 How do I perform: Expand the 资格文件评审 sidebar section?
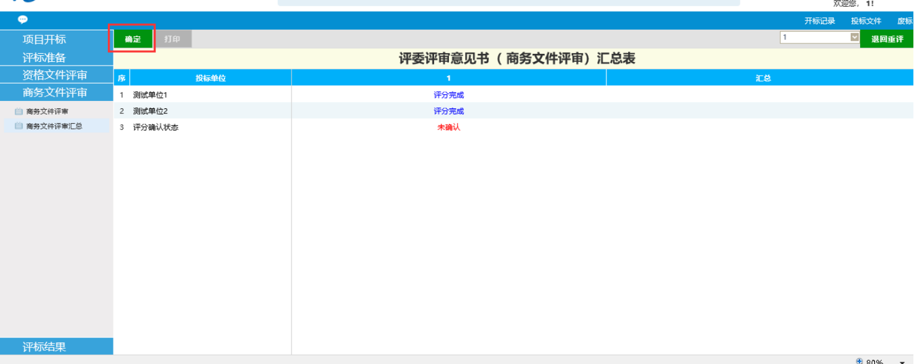coord(55,75)
